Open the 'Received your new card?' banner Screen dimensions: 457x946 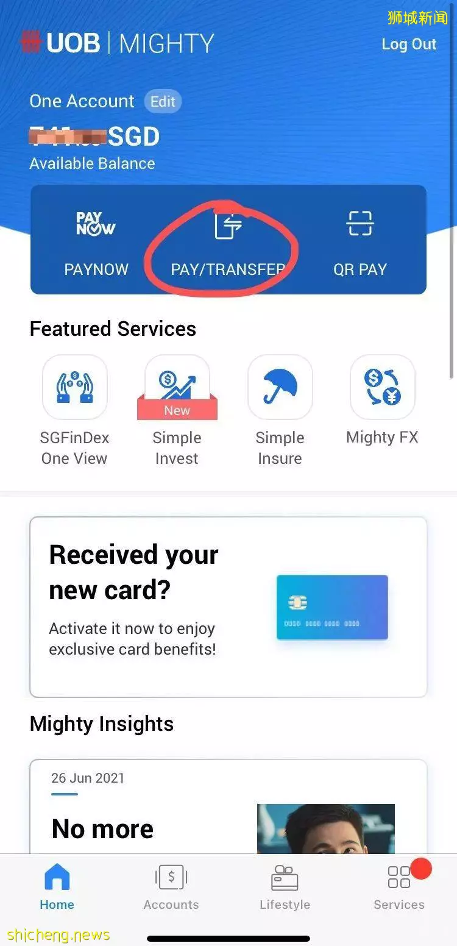point(228,607)
